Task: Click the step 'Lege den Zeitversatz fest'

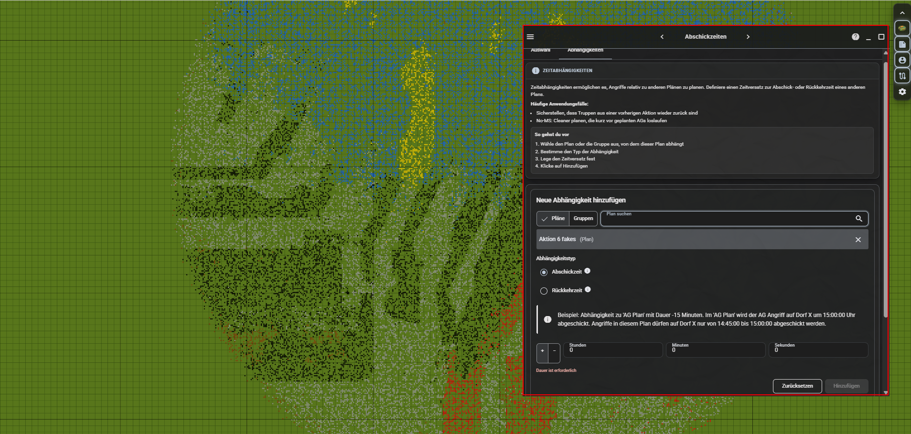Action: pos(568,159)
